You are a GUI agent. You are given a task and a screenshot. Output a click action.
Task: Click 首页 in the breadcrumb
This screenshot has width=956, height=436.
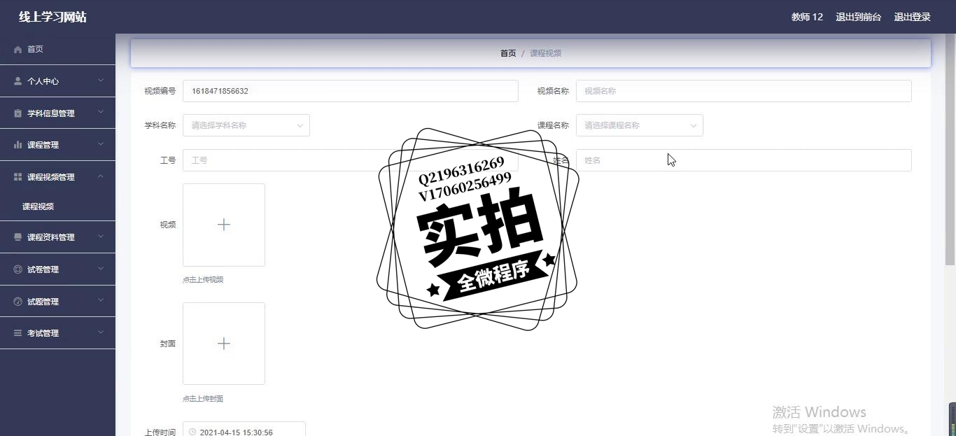click(508, 53)
